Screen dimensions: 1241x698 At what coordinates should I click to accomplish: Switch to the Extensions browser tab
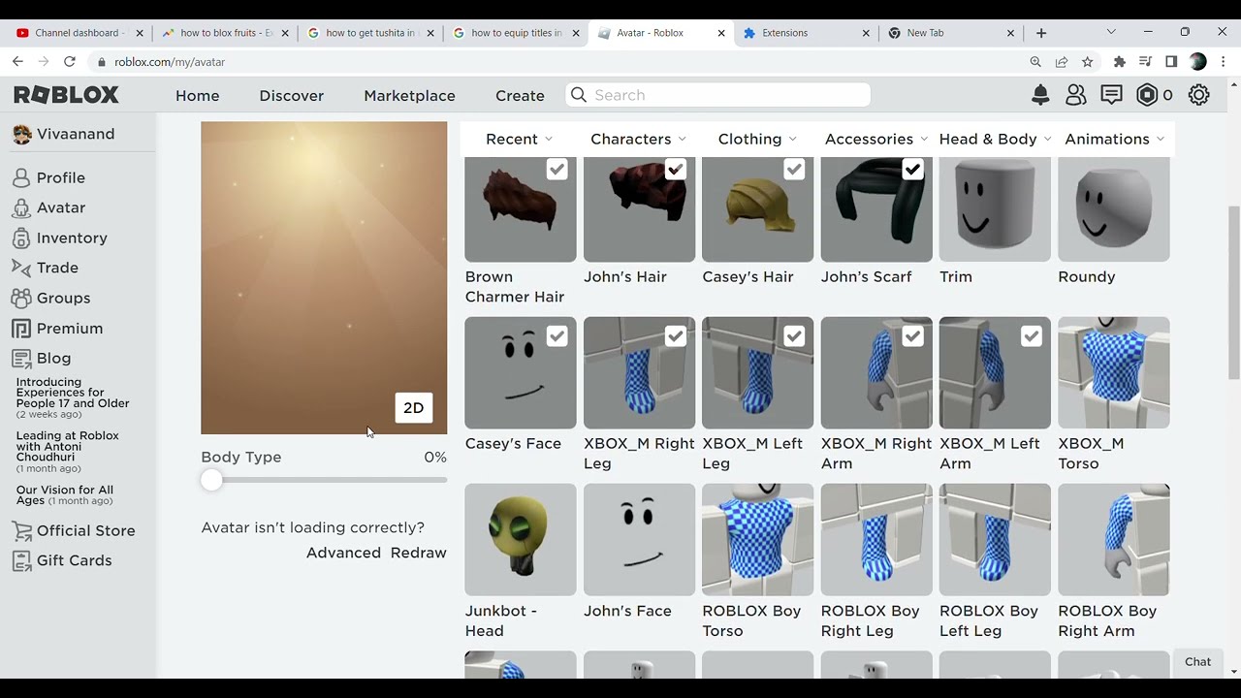[807, 33]
